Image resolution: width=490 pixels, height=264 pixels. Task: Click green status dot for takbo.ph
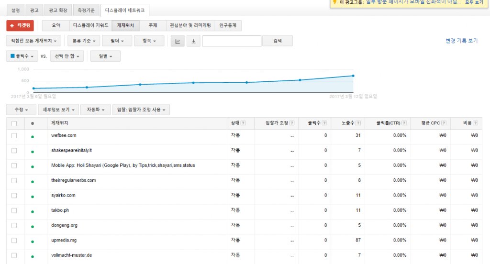(x=33, y=211)
